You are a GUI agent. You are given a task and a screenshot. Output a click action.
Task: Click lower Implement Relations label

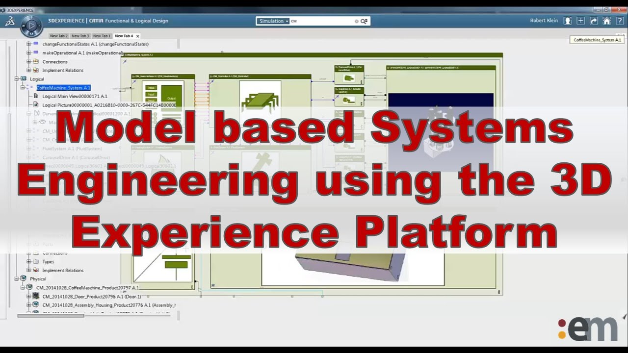[x=63, y=271]
